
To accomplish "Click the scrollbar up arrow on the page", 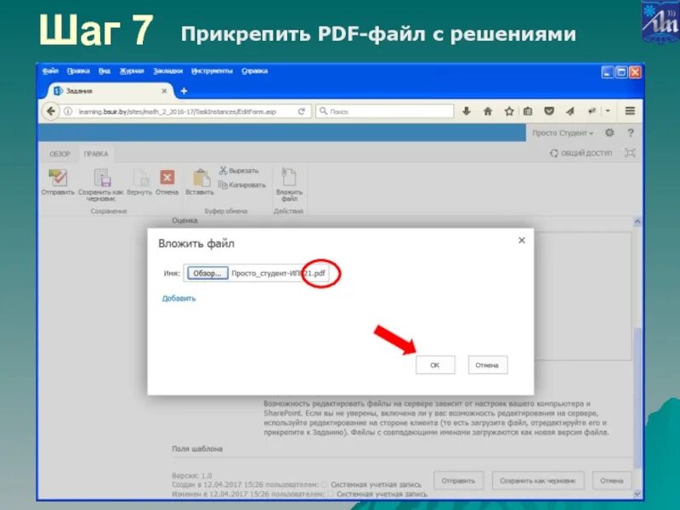I will (637, 222).
